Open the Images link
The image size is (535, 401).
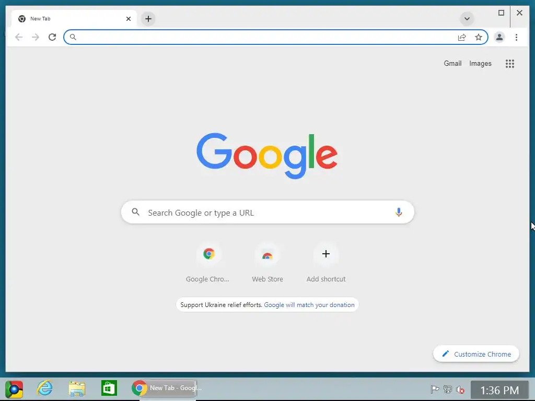(x=480, y=63)
